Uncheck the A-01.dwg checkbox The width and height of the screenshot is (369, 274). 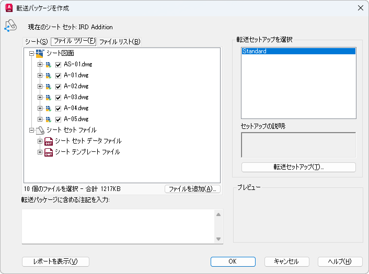pos(59,76)
